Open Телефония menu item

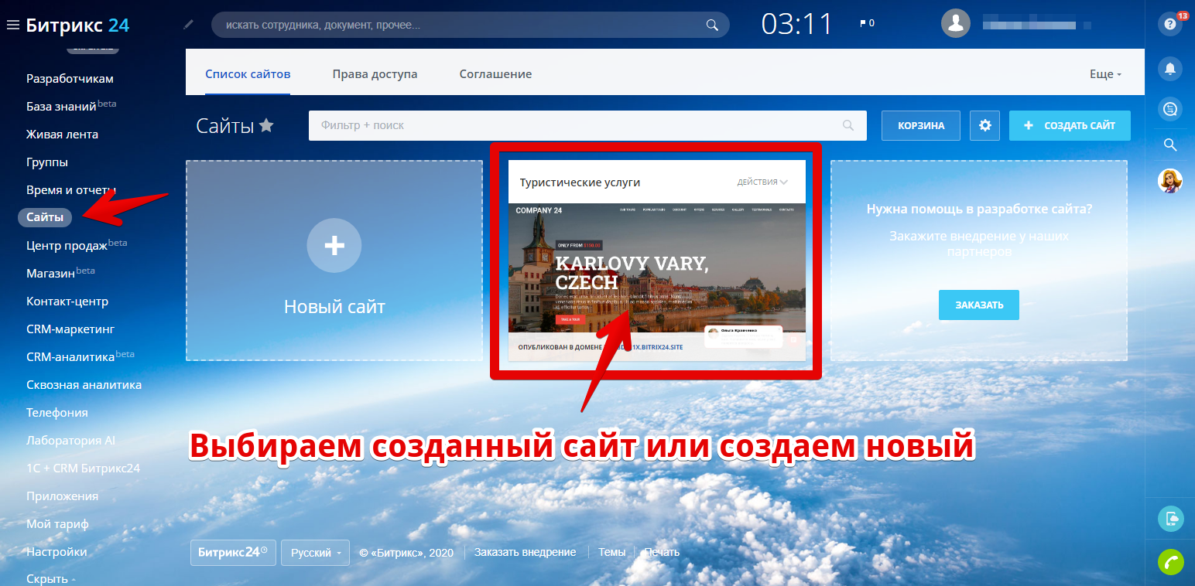[57, 413]
